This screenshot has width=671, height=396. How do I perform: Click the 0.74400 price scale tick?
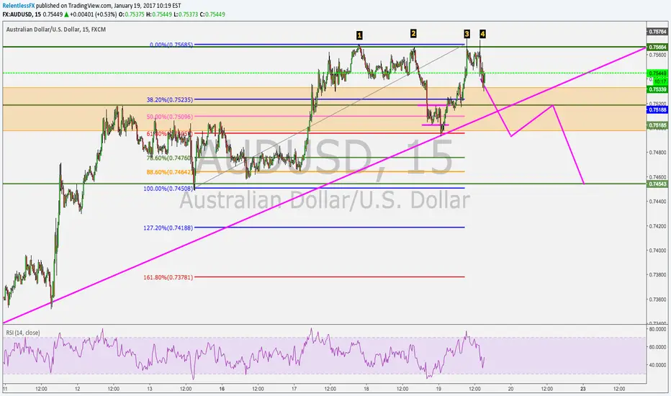[658, 201]
